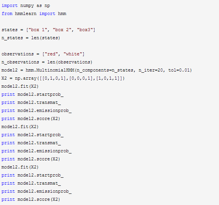Click the first model2.fit(X2) line
This screenshot has height=205, width=219.
click(20, 86)
